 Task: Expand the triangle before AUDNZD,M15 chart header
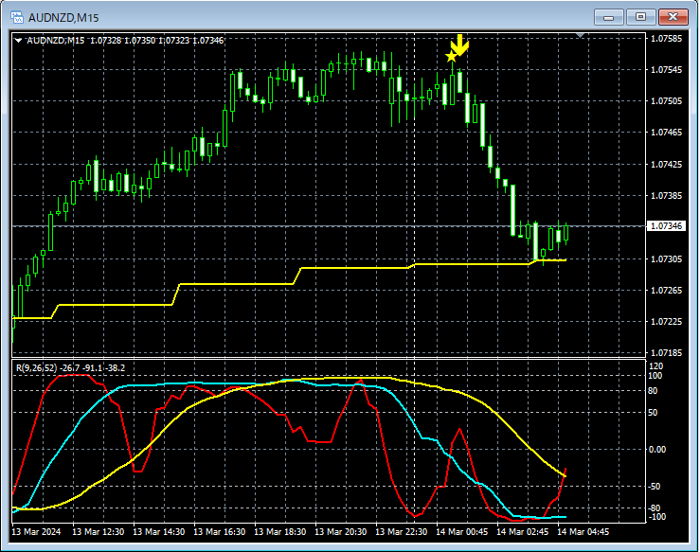[x=18, y=40]
